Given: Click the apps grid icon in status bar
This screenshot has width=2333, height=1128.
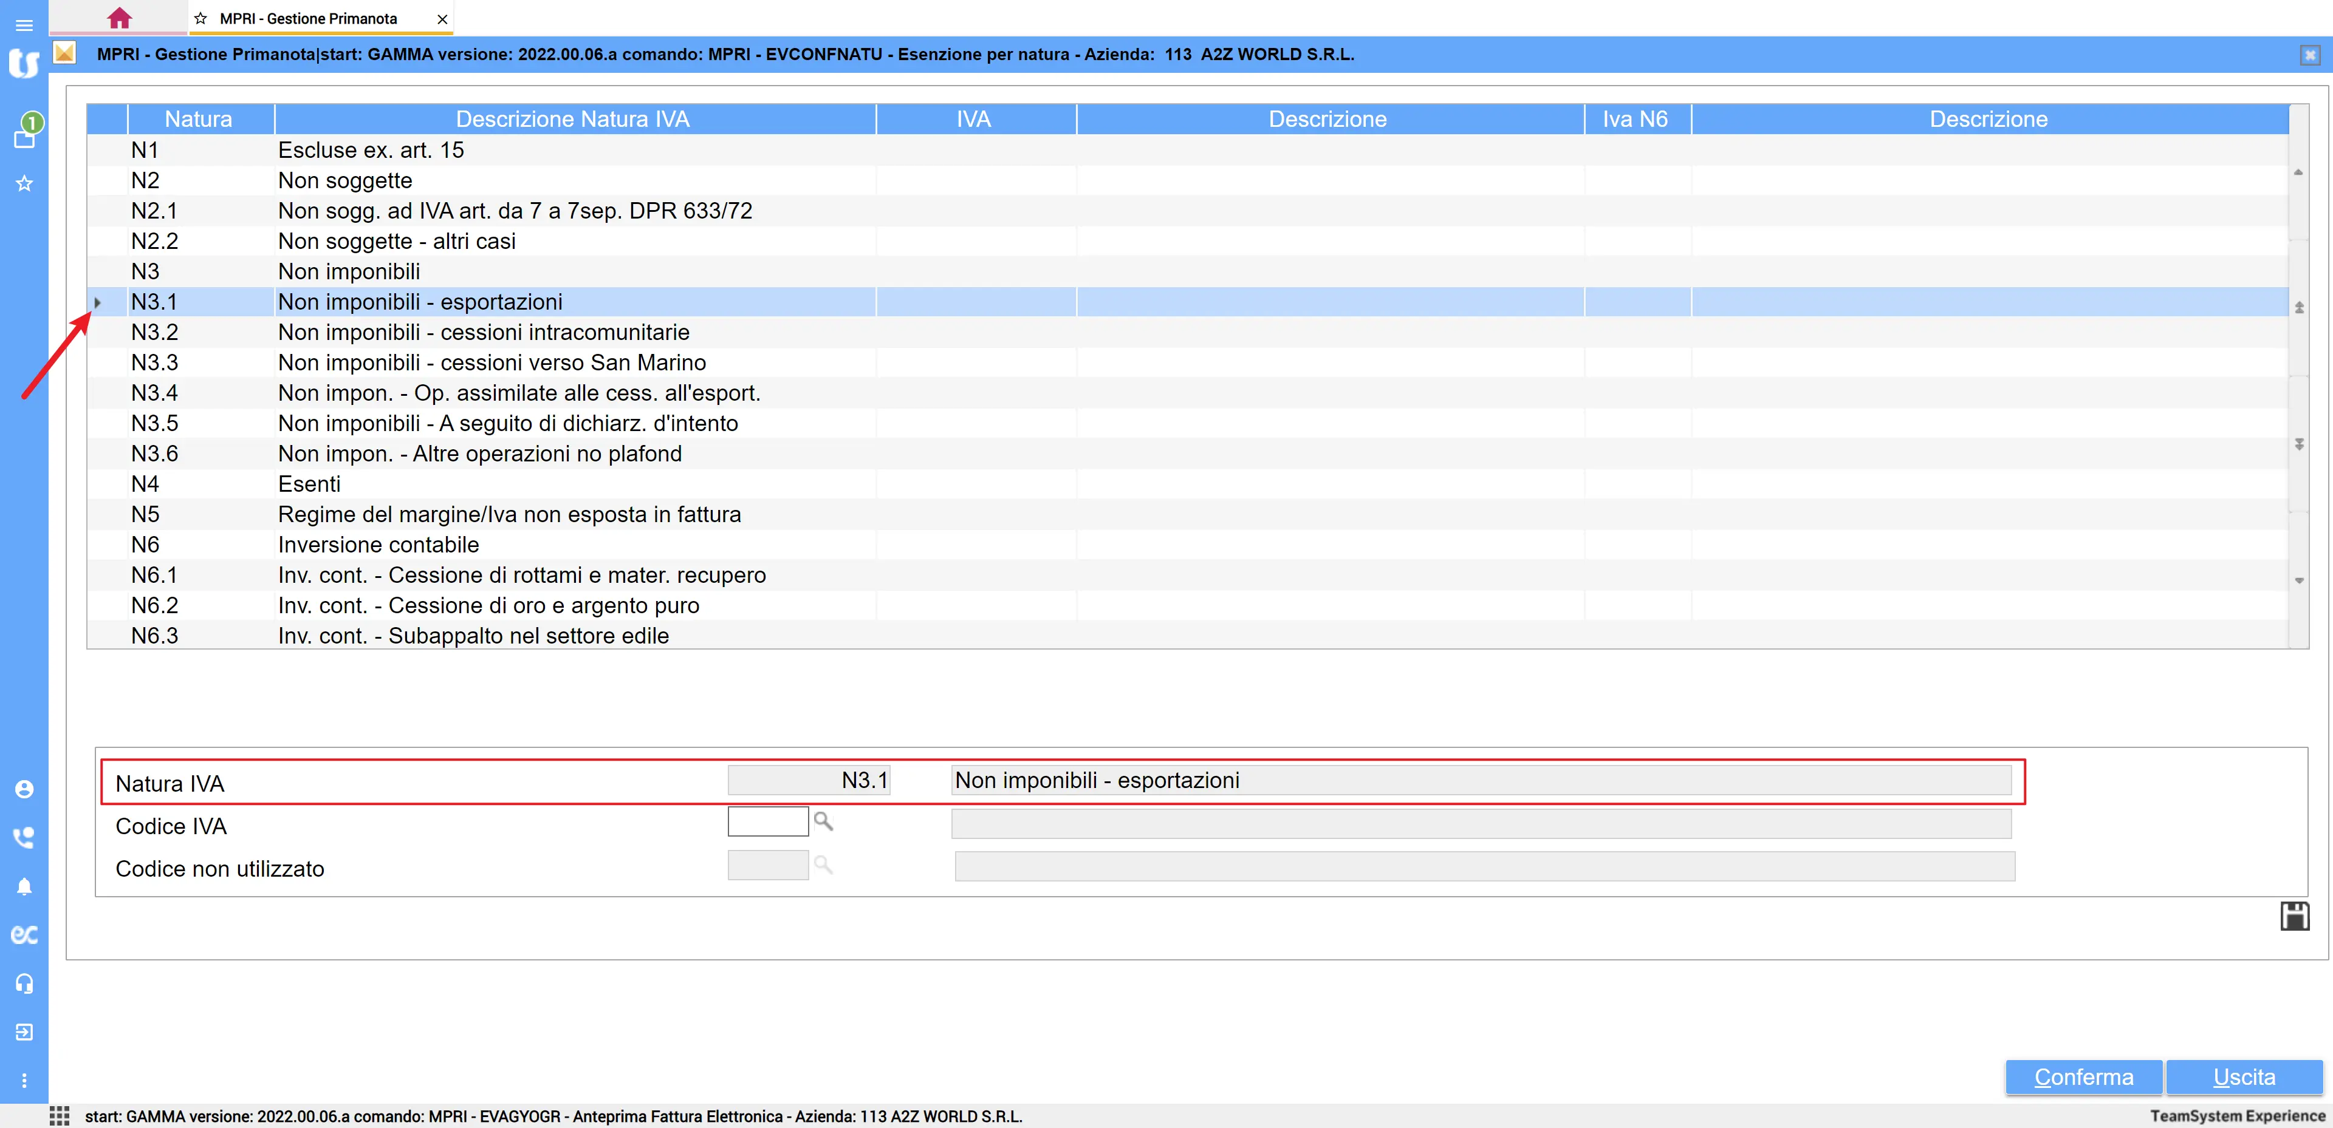Looking at the screenshot, I should 60,1116.
